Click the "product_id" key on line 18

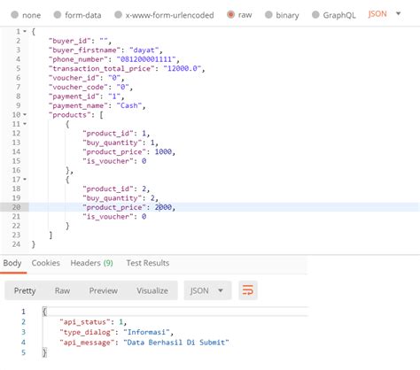(108, 189)
